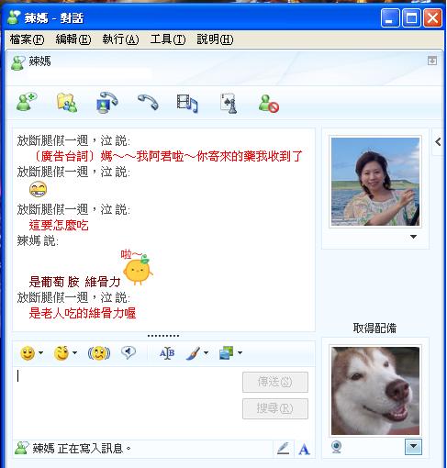Click the laughing emoticon in the chat
447x468 pixels.
tap(38, 189)
